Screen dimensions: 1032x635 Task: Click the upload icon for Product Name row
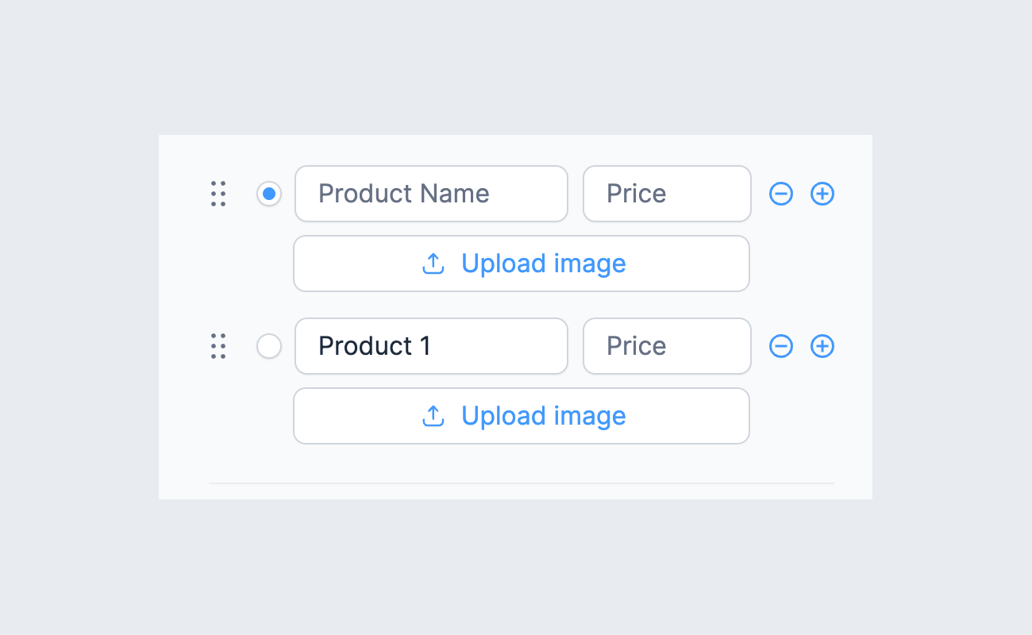pos(433,264)
